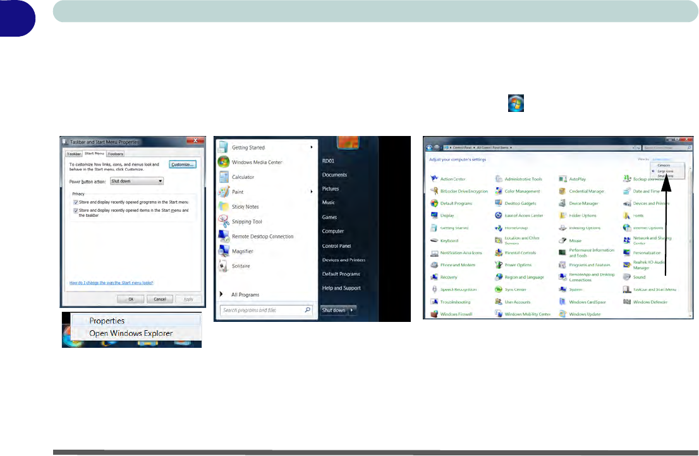The width and height of the screenshot is (699, 456).
Task: Open Device Manager icon
Action: tap(562, 203)
